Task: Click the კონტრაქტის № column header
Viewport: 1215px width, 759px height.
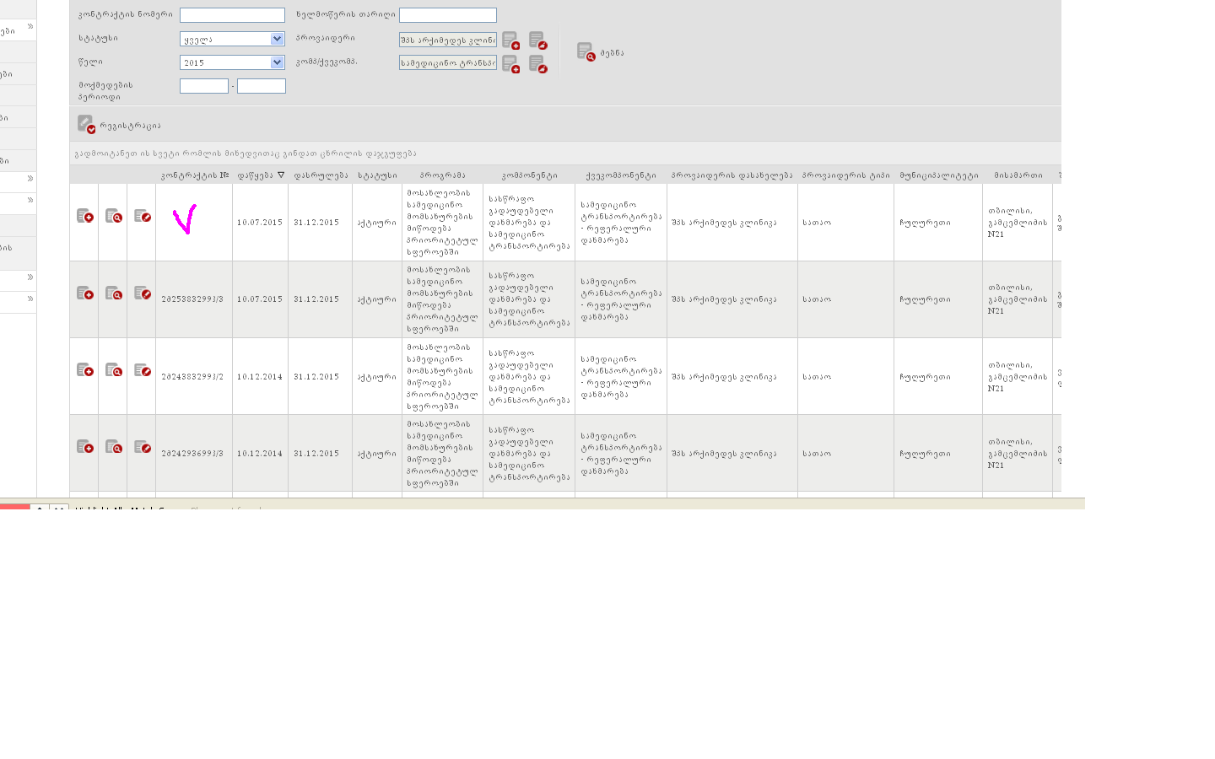Action: coord(194,175)
